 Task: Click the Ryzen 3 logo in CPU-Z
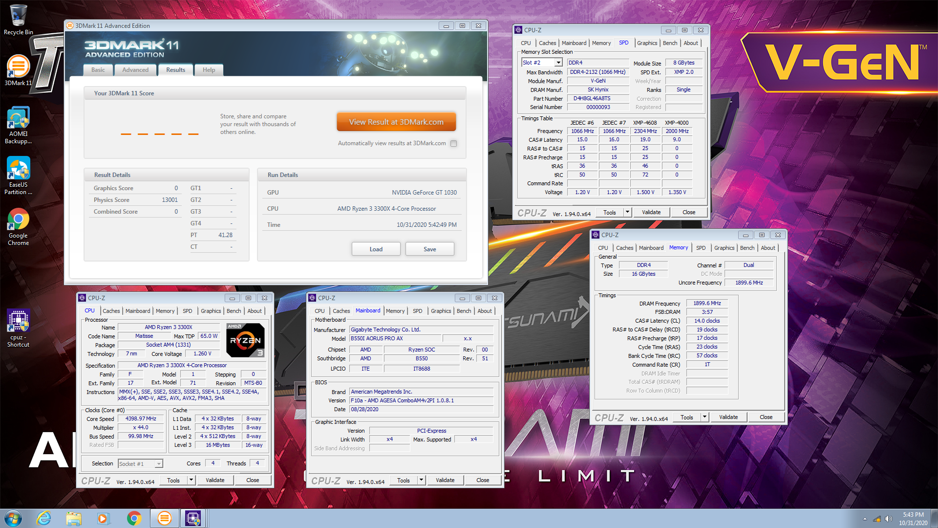click(x=245, y=340)
